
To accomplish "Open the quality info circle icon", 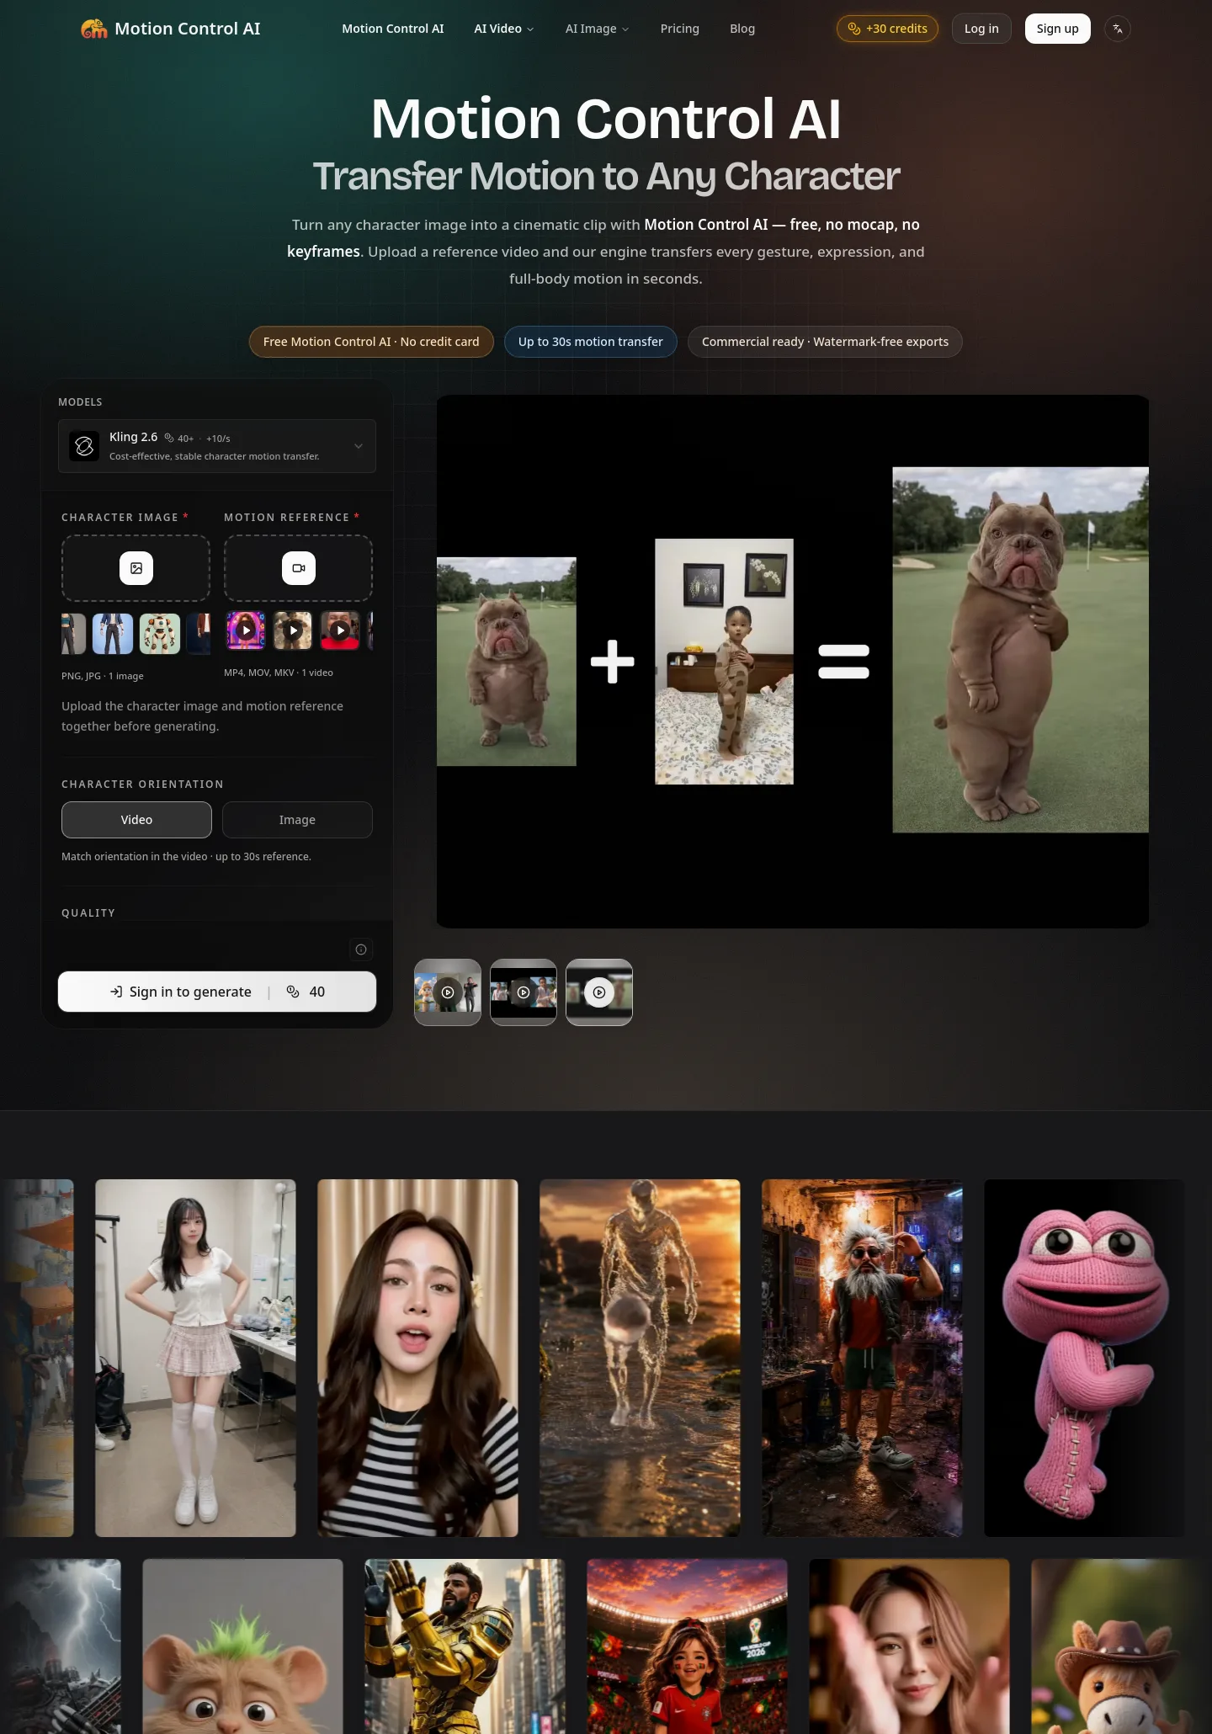I will point(361,949).
